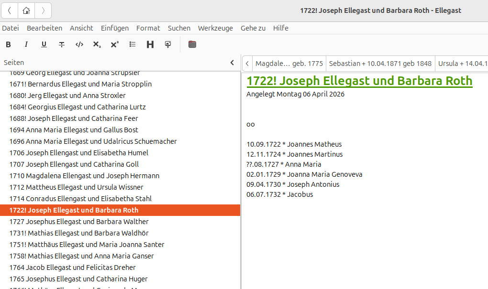The width and height of the screenshot is (488, 289).
Task: Toggle bold formatting
Action: (9, 44)
